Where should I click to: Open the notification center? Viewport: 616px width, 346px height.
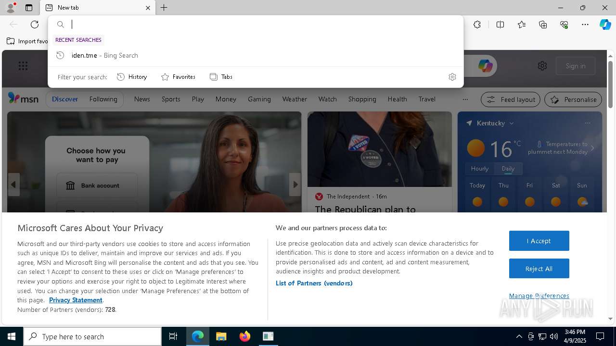click(600, 336)
